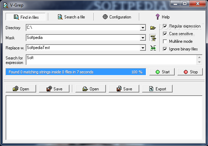Screen dimensions: 208x146
Task: Uncheck Ignore binary files
Action: [165, 49]
